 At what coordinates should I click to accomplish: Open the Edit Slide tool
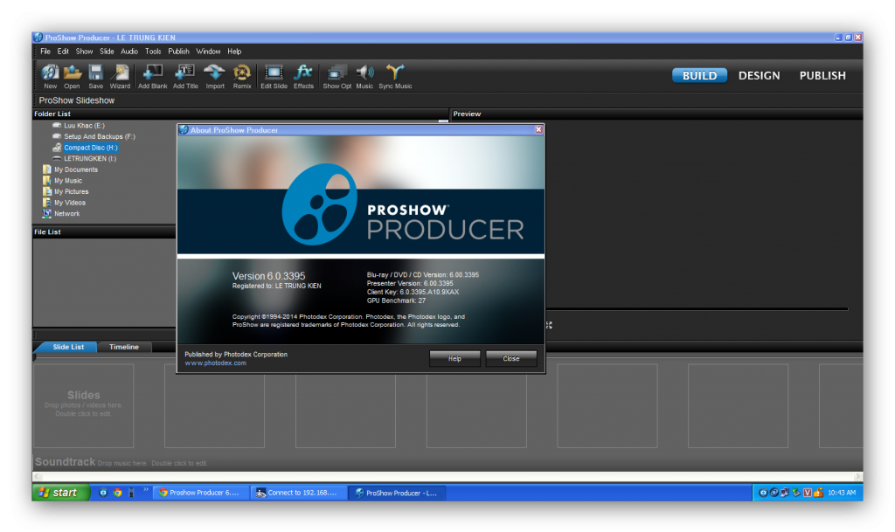click(x=274, y=76)
